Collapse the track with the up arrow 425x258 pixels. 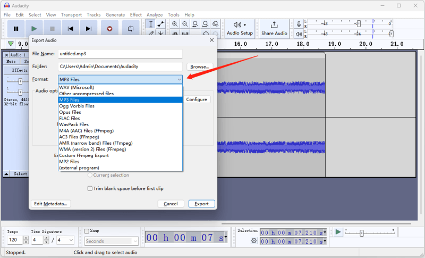pyautogui.click(x=6, y=173)
